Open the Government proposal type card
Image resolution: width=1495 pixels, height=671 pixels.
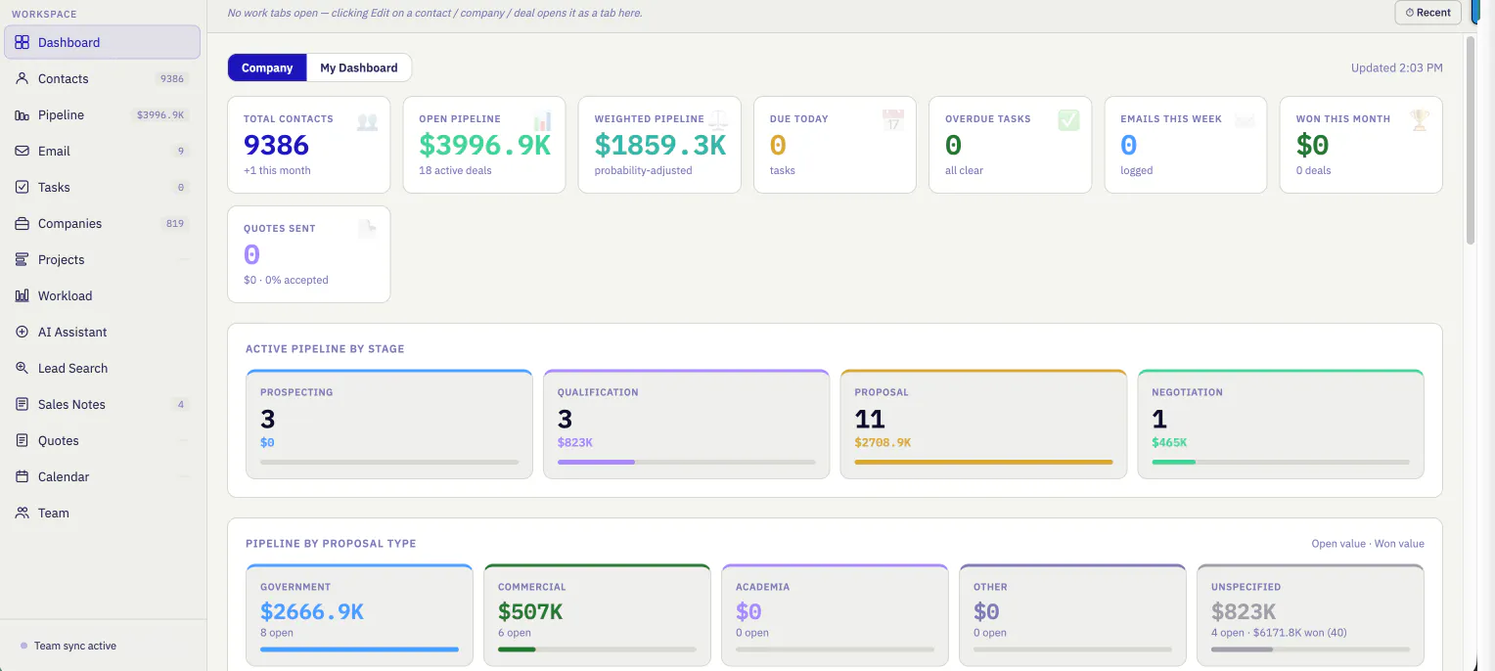359,615
